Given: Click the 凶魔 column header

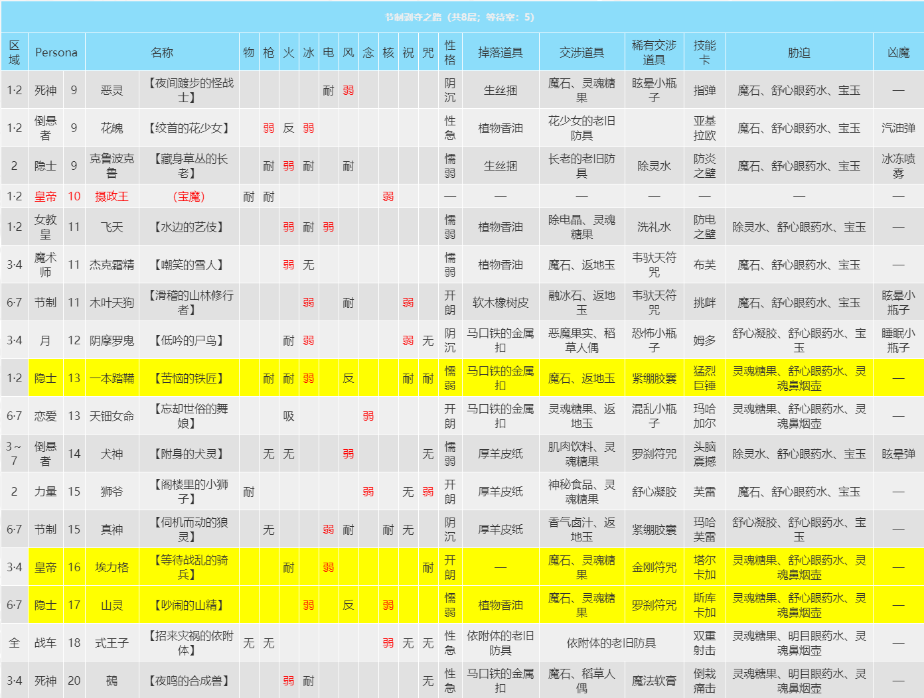Looking at the screenshot, I should click(899, 52).
